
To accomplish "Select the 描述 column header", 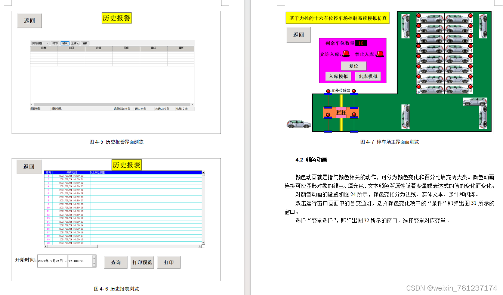I will pos(181,48).
